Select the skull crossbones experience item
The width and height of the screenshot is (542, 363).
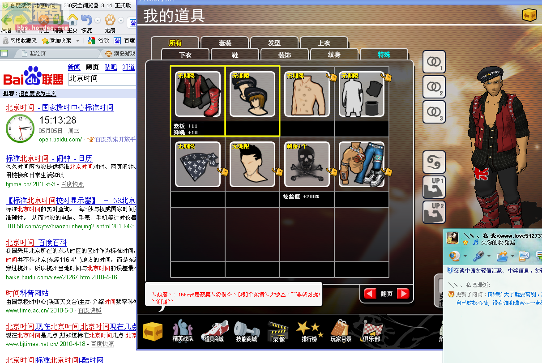pyautogui.click(x=307, y=164)
